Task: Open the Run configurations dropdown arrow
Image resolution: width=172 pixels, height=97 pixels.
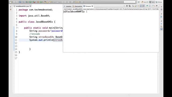Action: [x=32, y=2]
